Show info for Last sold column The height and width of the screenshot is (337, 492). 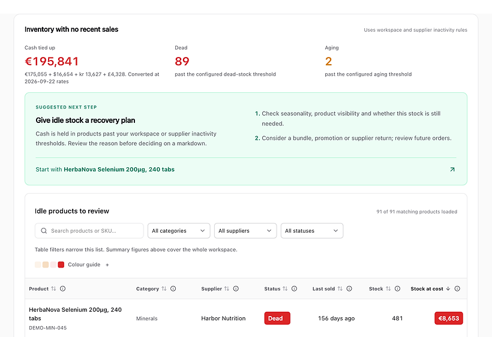tap(349, 288)
